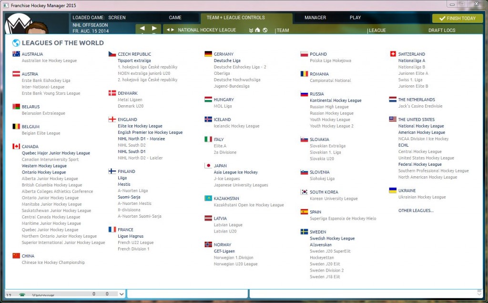Open the Manager menu
Image resolution: width=488 pixels, height=303 pixels.
click(x=315, y=18)
